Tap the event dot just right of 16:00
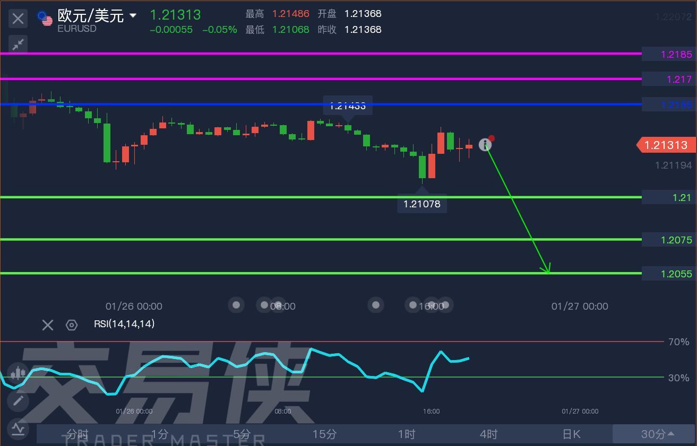 coord(445,304)
